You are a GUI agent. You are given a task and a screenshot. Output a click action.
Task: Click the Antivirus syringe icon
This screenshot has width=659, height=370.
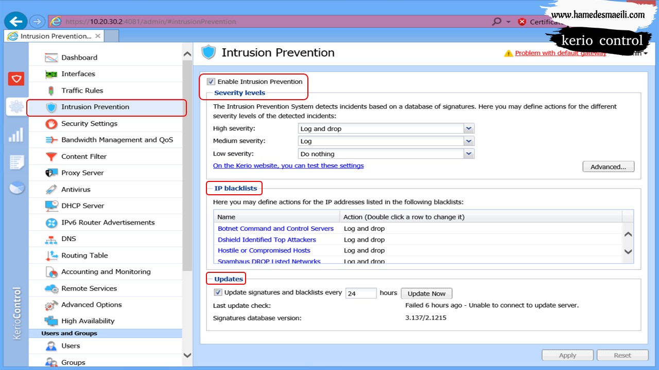click(x=51, y=189)
